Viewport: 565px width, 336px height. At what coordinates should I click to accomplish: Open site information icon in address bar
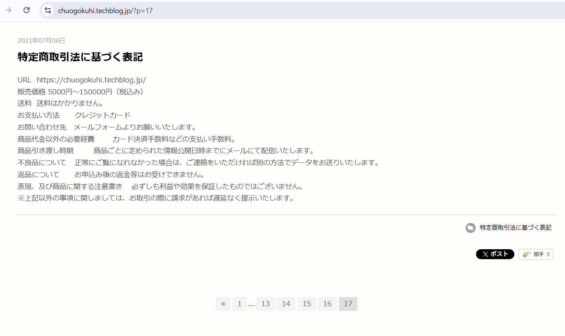48,10
